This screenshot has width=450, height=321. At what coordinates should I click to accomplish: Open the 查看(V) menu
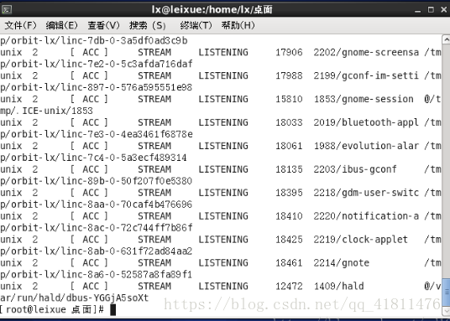click(103, 26)
